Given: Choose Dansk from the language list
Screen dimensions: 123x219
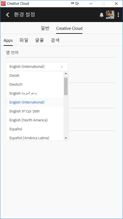Looking at the screenshot, I should point(35,75).
